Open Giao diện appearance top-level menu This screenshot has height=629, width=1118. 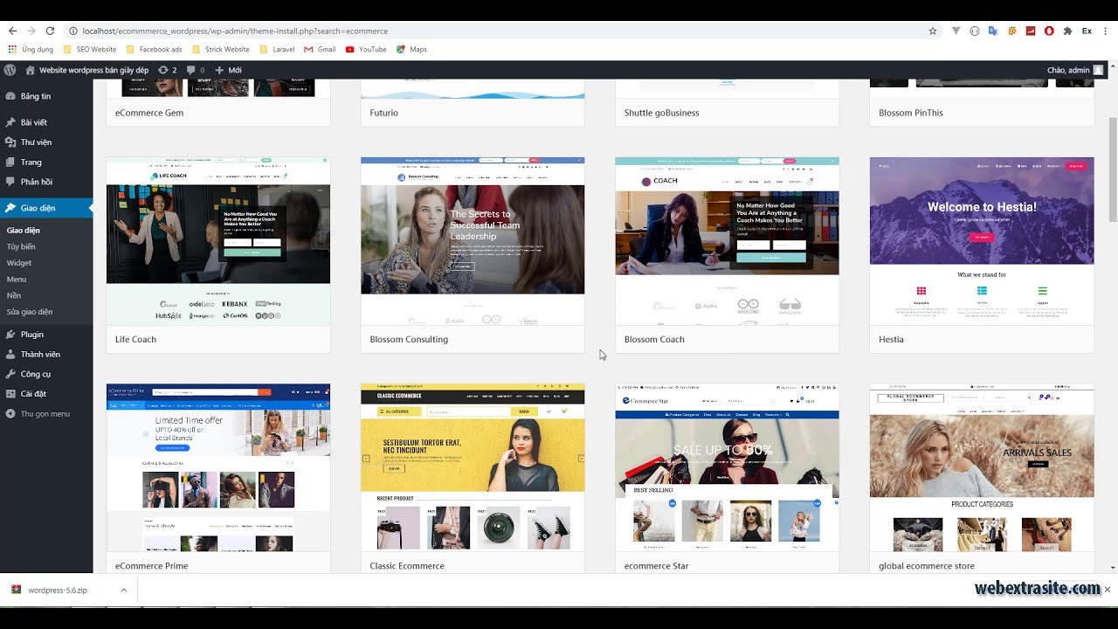46,208
